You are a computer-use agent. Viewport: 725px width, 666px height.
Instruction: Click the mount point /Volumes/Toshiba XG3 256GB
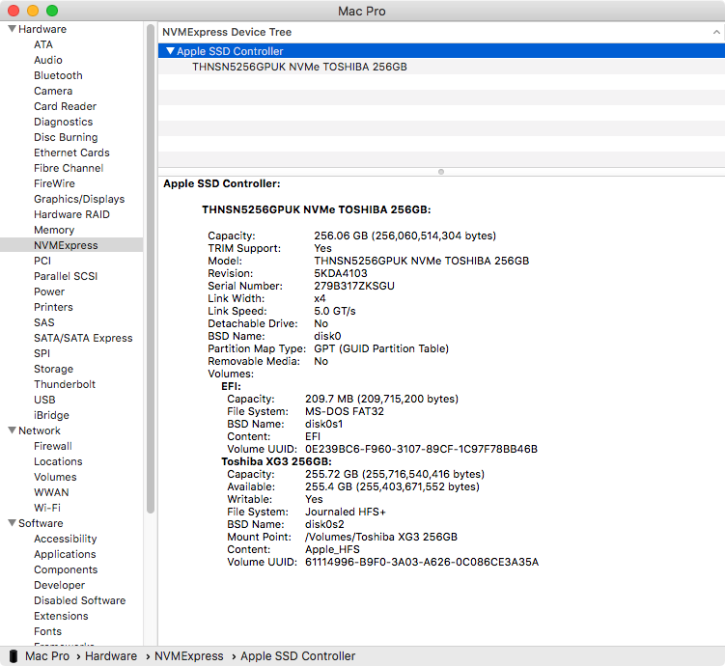point(381,537)
